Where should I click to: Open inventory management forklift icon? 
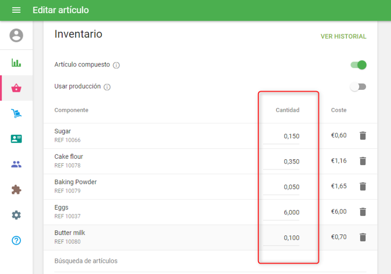coord(16,113)
